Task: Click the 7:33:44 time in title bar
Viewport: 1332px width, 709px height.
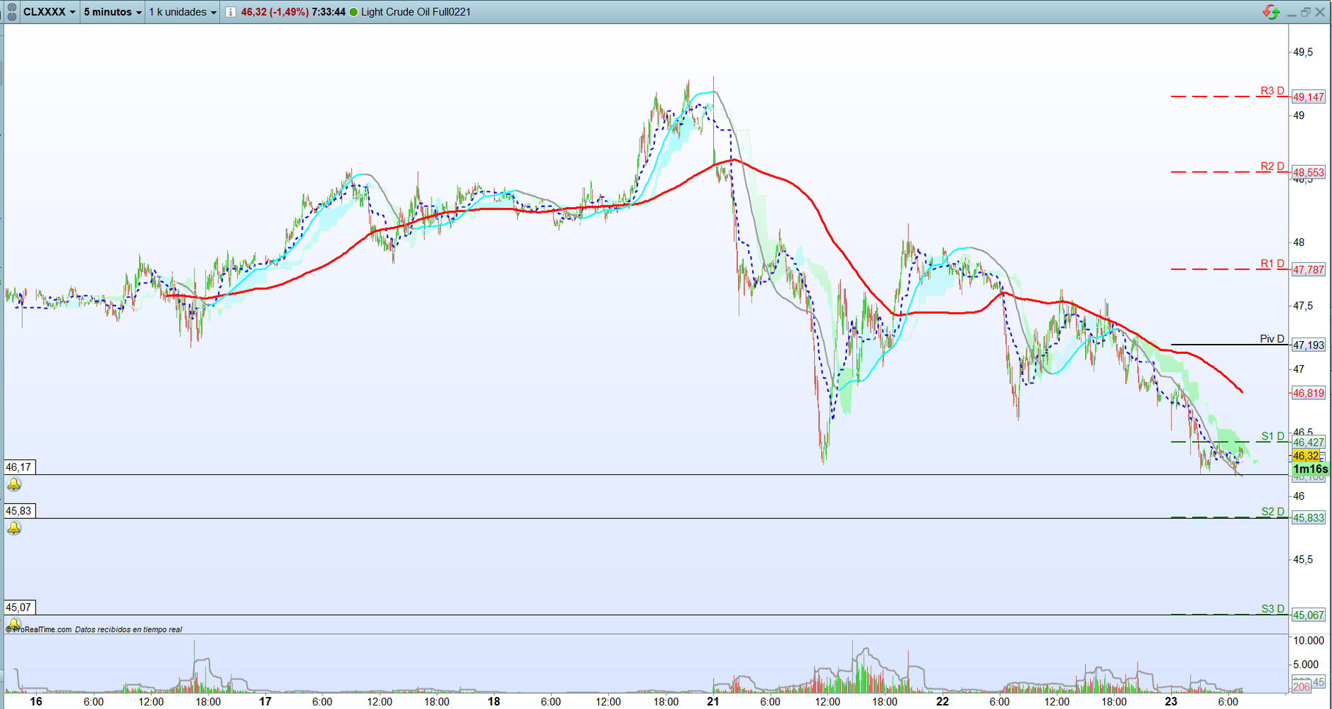Action: click(x=329, y=12)
